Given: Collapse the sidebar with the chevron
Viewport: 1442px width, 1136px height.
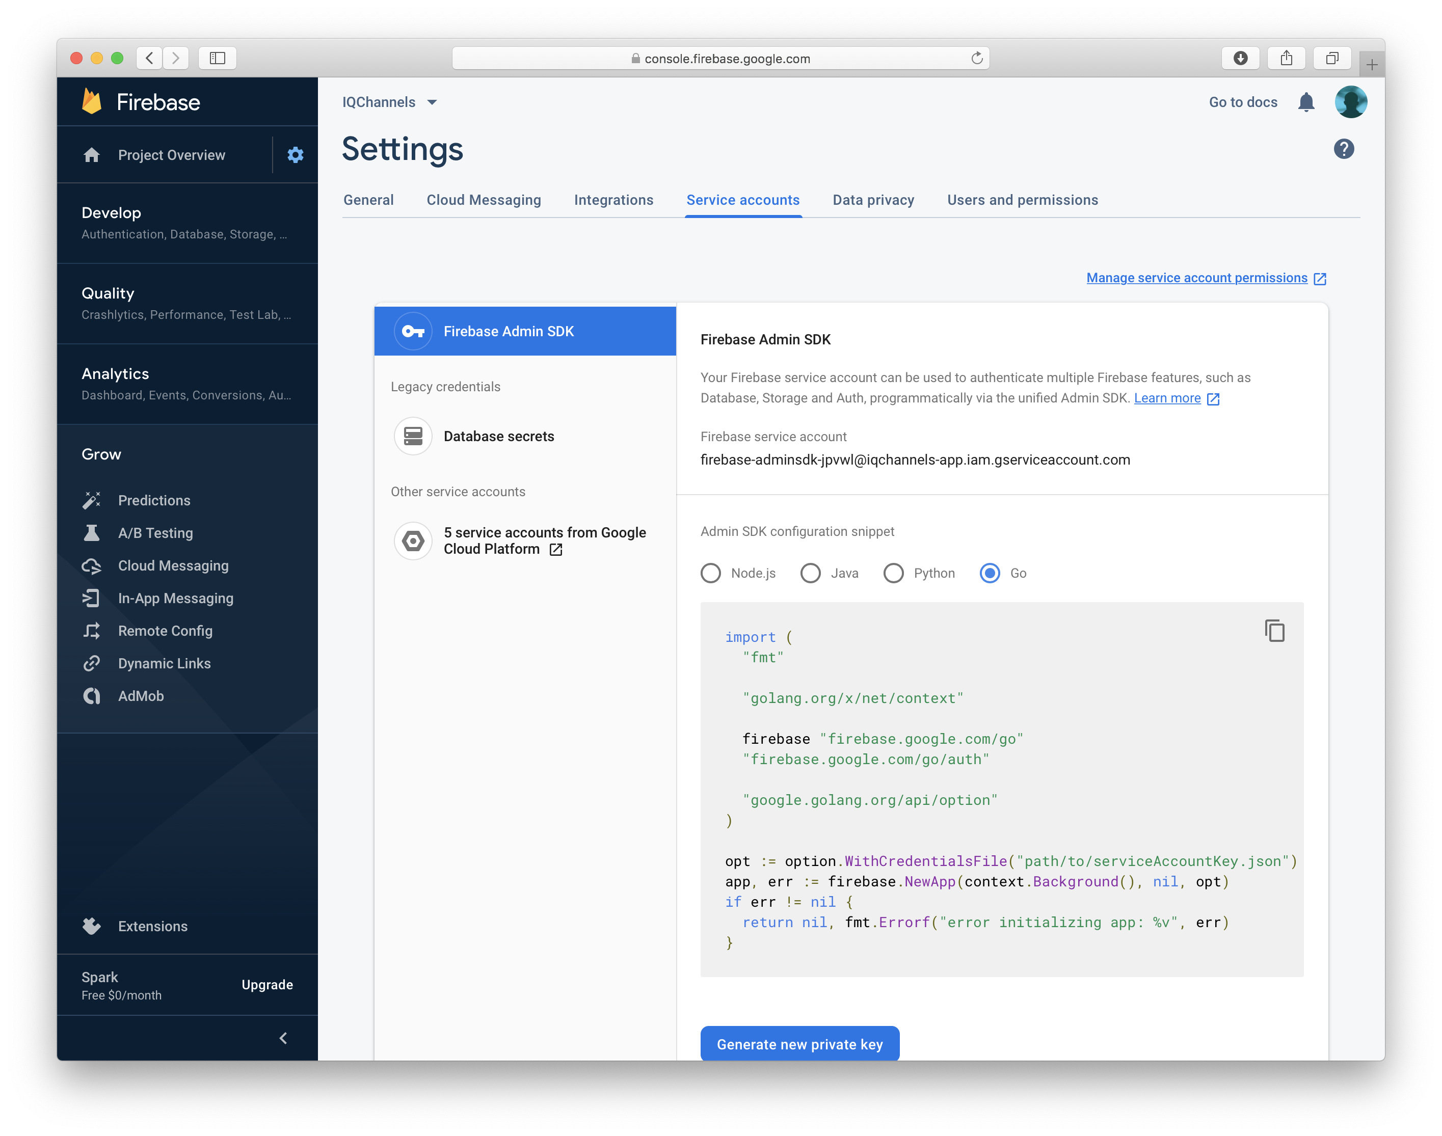Looking at the screenshot, I should (283, 1038).
